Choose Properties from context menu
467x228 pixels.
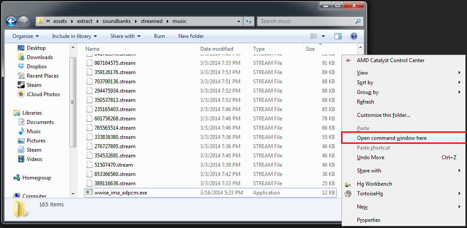(x=403, y=220)
